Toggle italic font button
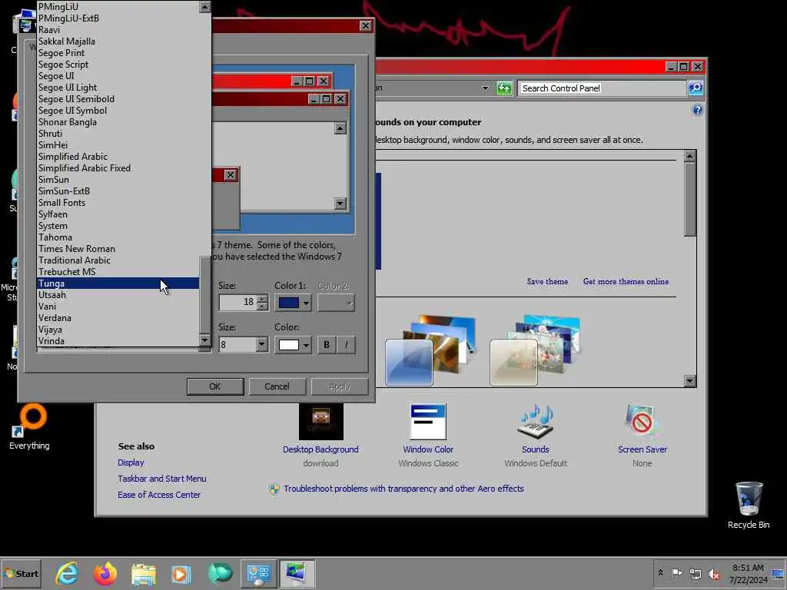The image size is (787, 590). pyautogui.click(x=346, y=345)
